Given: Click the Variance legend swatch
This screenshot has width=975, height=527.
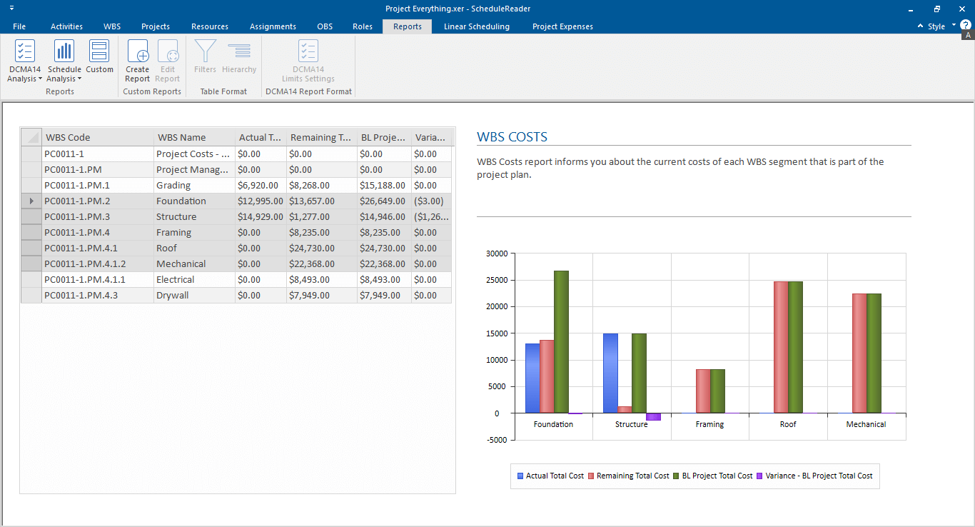Looking at the screenshot, I should [x=759, y=476].
